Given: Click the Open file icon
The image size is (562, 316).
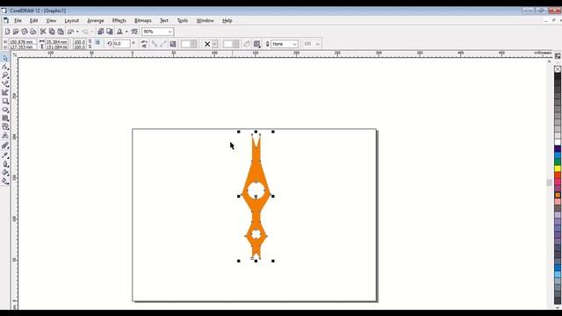Looking at the screenshot, I should [16, 32].
